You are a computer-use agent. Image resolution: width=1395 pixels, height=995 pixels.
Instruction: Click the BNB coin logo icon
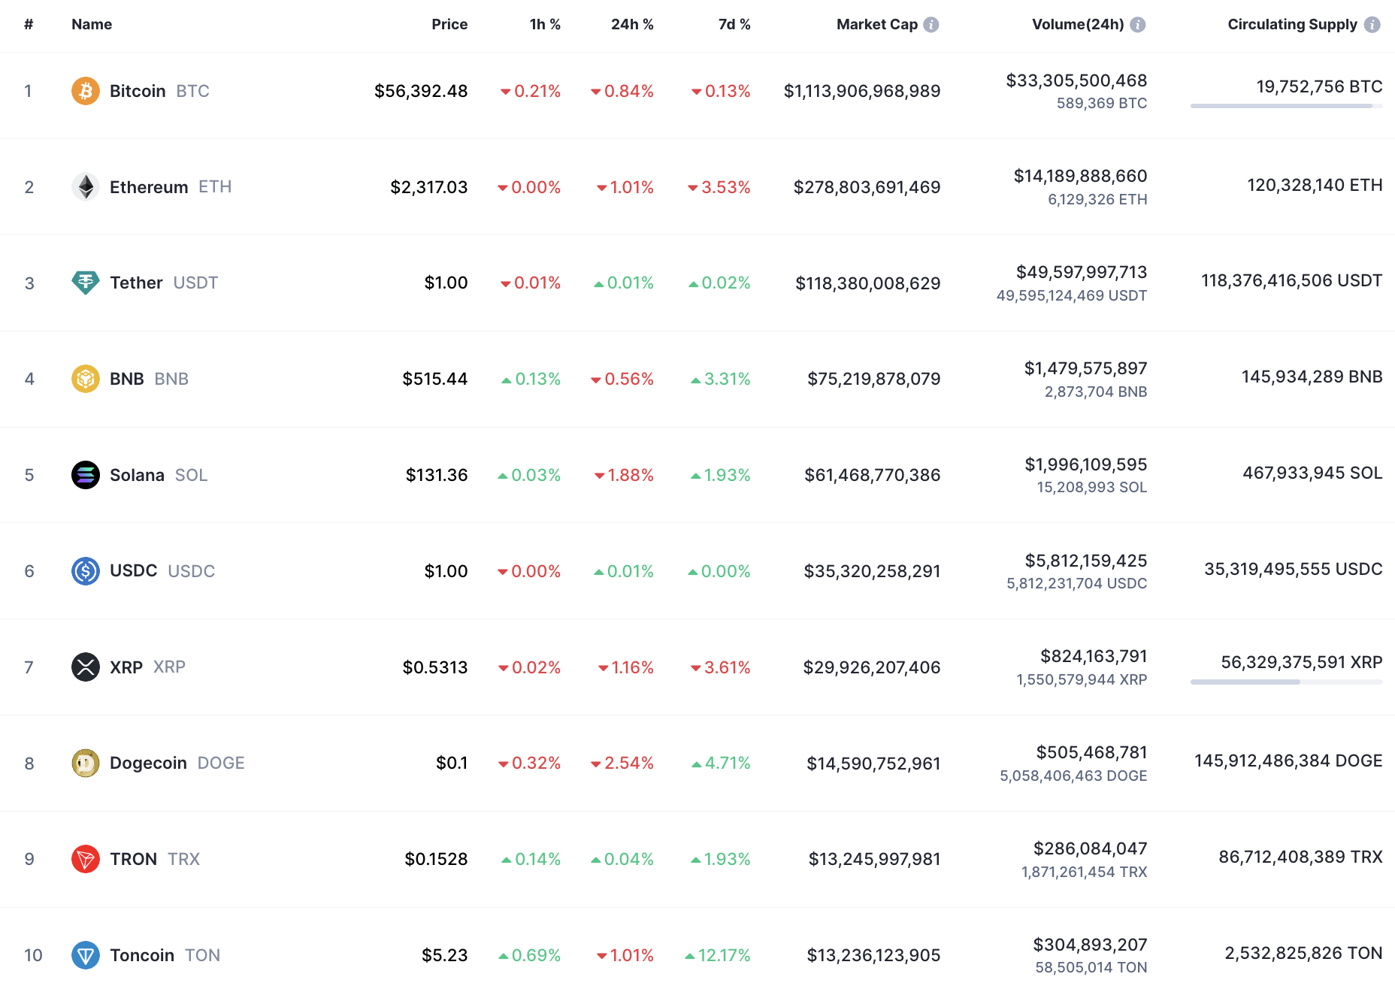tap(86, 379)
